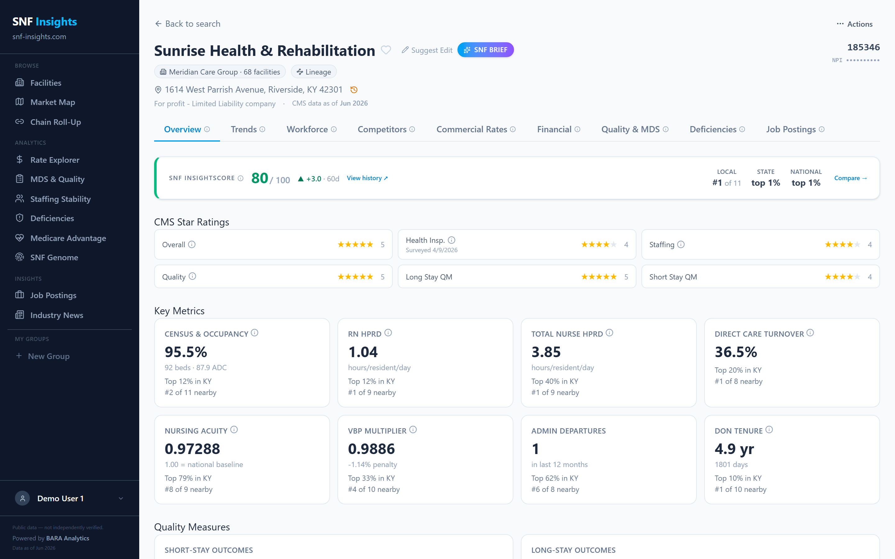Click the Compare link
Screen dimensions: 895x559
[x=850, y=178]
